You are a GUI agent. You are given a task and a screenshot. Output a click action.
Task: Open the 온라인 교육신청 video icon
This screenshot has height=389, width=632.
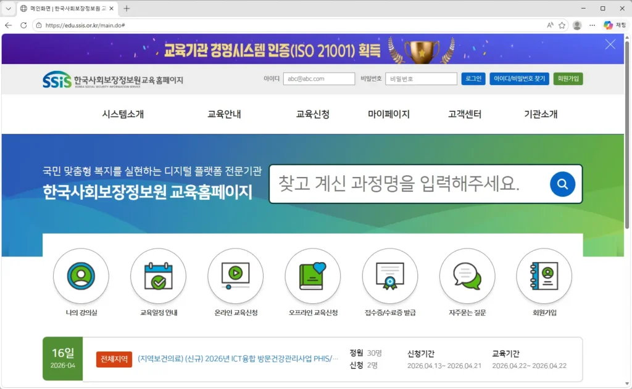point(235,276)
